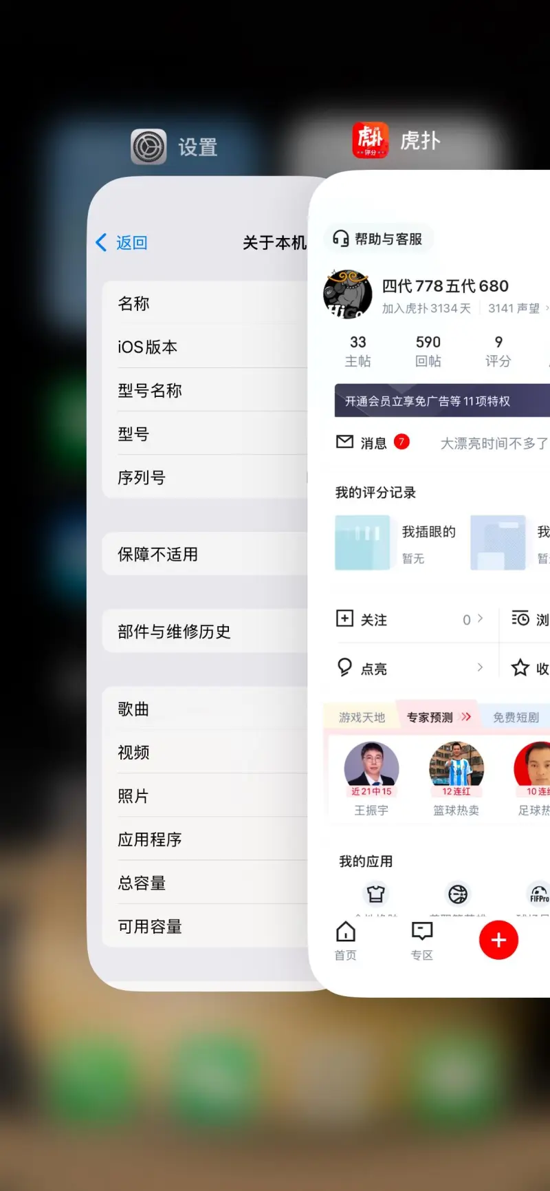Expand 关注 list via its chevron
Image resolution: width=550 pixels, height=1191 pixels.
point(480,619)
